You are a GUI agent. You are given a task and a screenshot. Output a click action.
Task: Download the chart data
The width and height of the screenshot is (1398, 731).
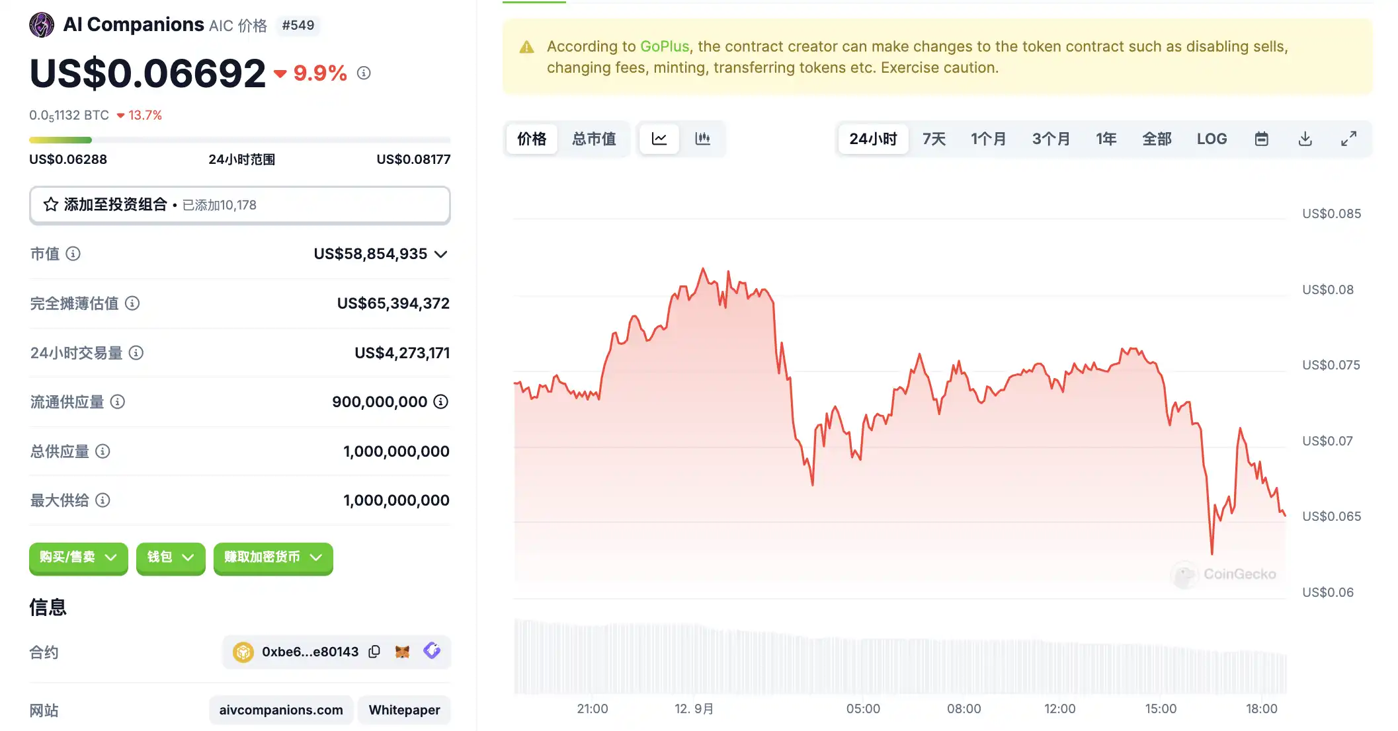1305,139
